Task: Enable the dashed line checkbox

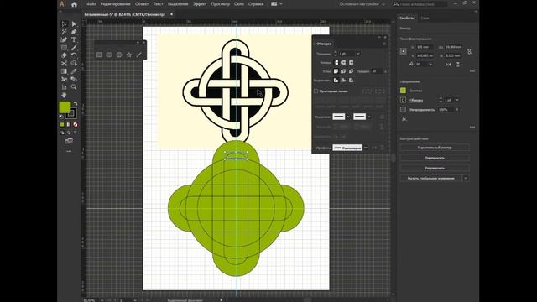Action: pos(315,91)
